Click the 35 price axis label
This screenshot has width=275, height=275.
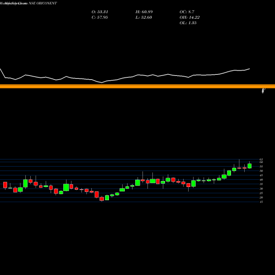[x=261, y=184]
